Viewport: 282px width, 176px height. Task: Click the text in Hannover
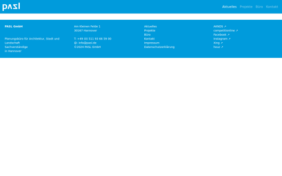13,51
